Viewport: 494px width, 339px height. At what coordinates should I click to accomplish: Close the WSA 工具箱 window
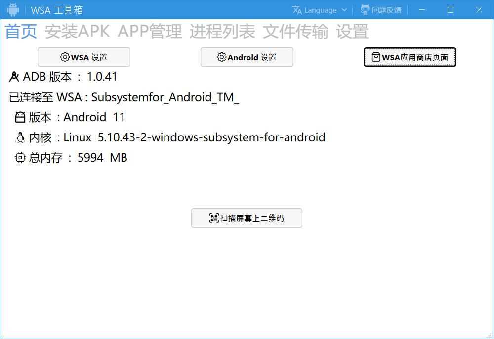point(479,10)
